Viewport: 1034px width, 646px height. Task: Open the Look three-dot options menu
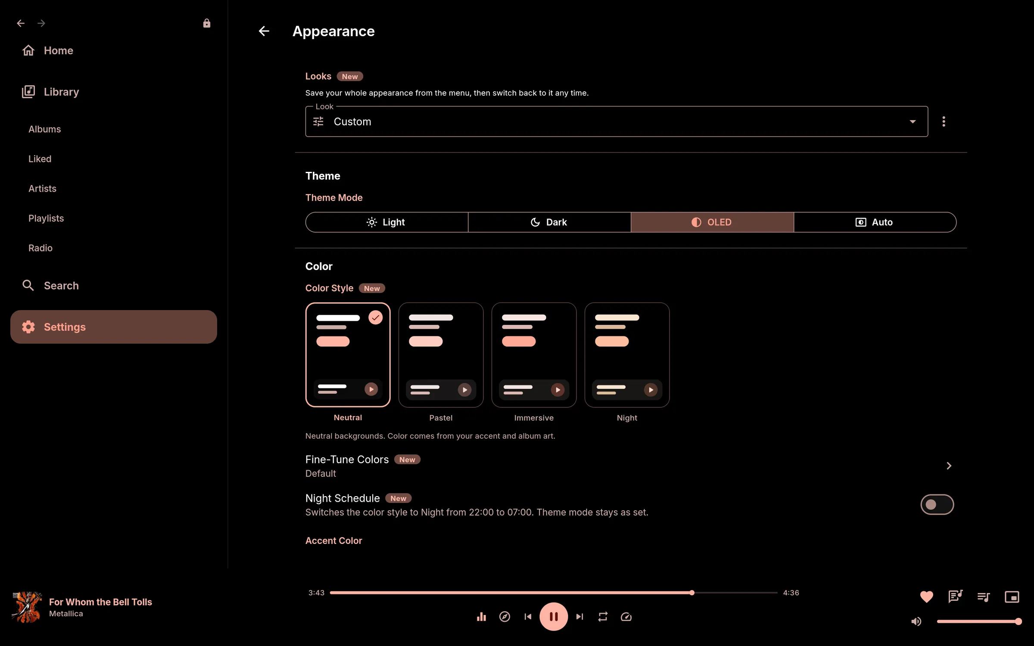944,121
